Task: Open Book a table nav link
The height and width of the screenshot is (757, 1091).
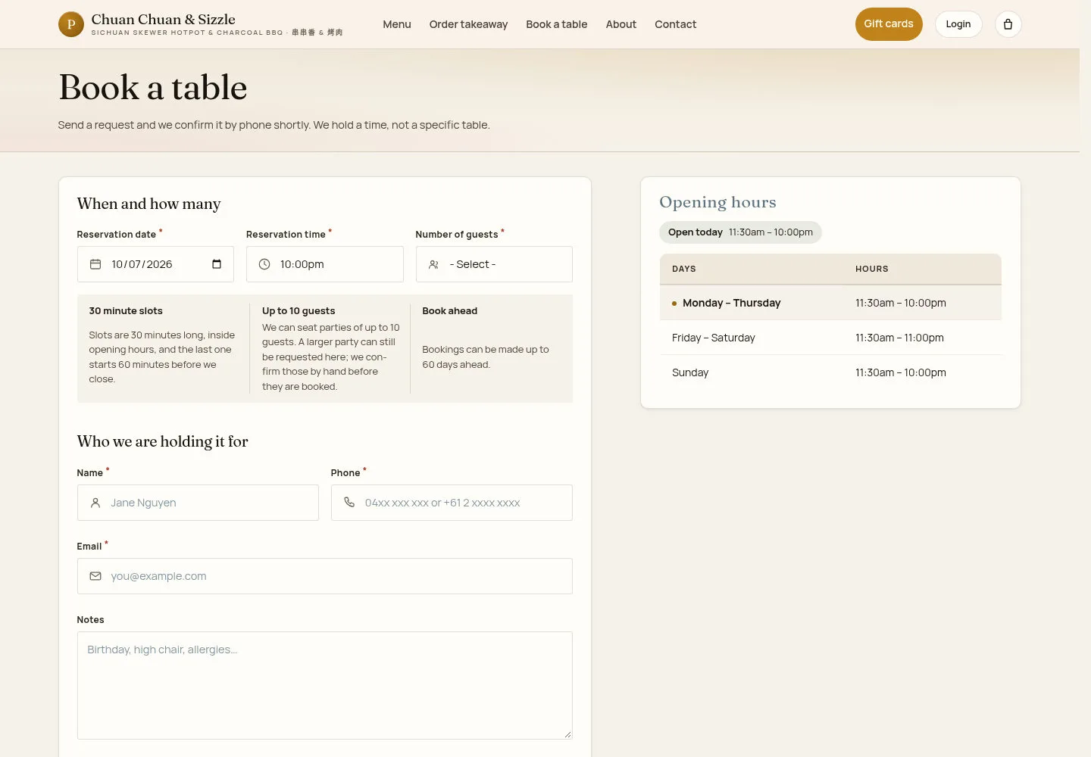Action: (x=557, y=24)
